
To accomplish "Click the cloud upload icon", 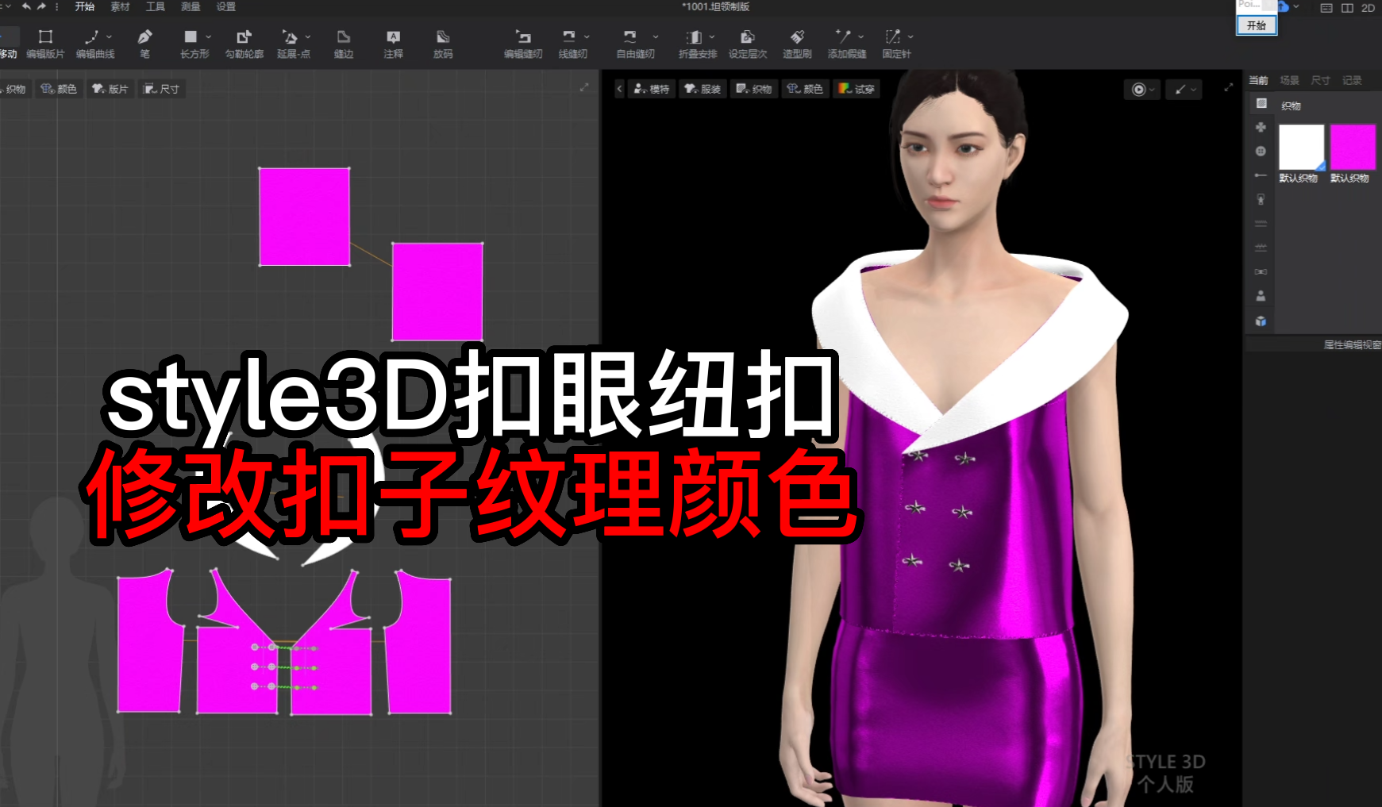I will point(1283,6).
